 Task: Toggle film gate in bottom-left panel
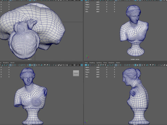pyautogui.click(x=13, y=65)
